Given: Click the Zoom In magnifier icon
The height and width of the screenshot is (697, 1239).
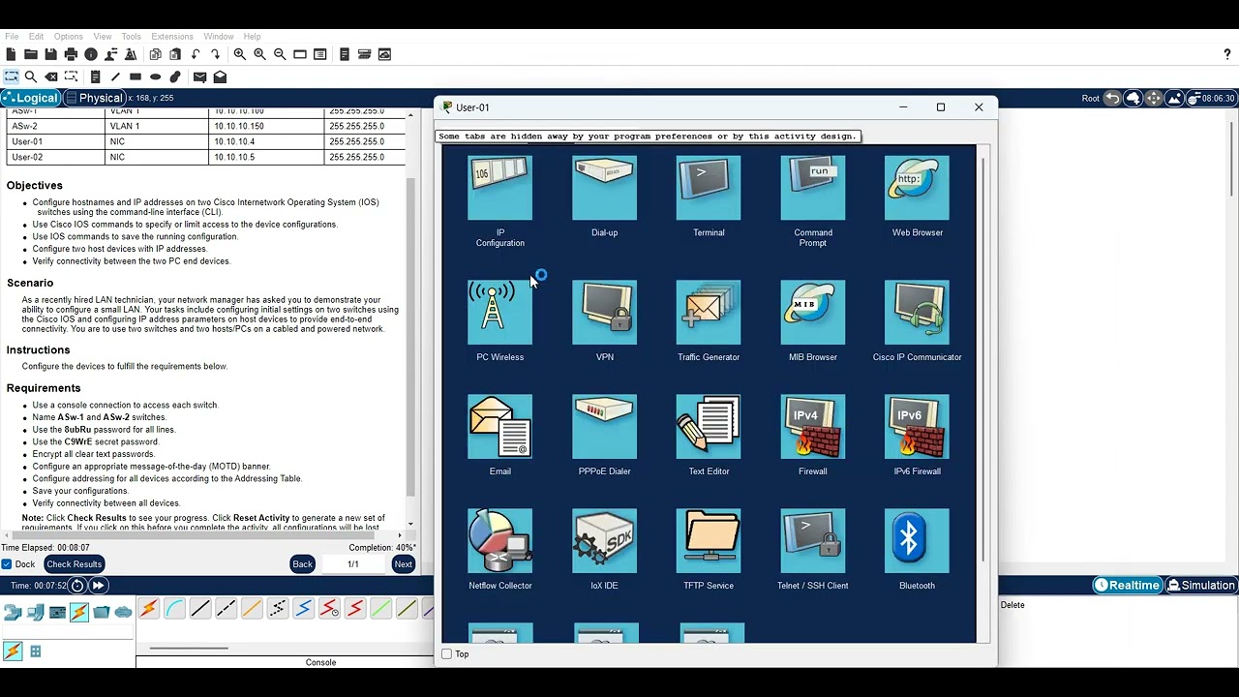Looking at the screenshot, I should tap(239, 54).
